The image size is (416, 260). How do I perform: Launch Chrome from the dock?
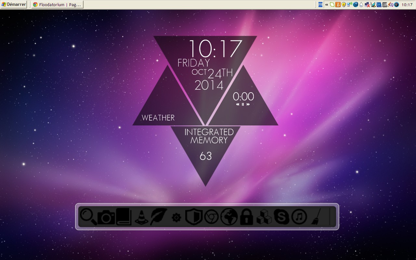[x=211, y=217]
